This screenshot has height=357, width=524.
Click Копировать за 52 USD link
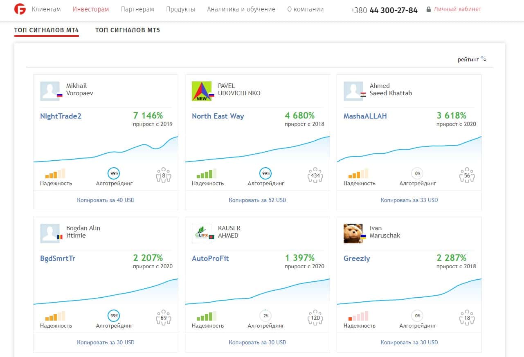(x=257, y=200)
